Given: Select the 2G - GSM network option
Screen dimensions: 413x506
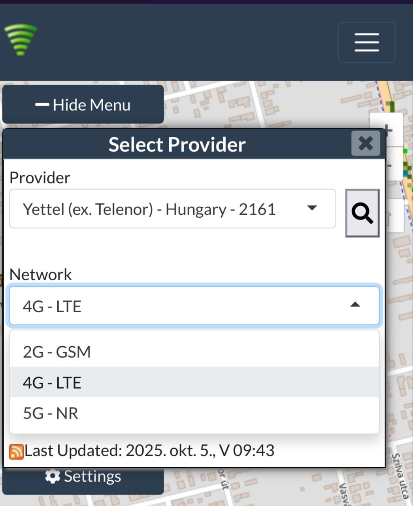Looking at the screenshot, I should (57, 352).
